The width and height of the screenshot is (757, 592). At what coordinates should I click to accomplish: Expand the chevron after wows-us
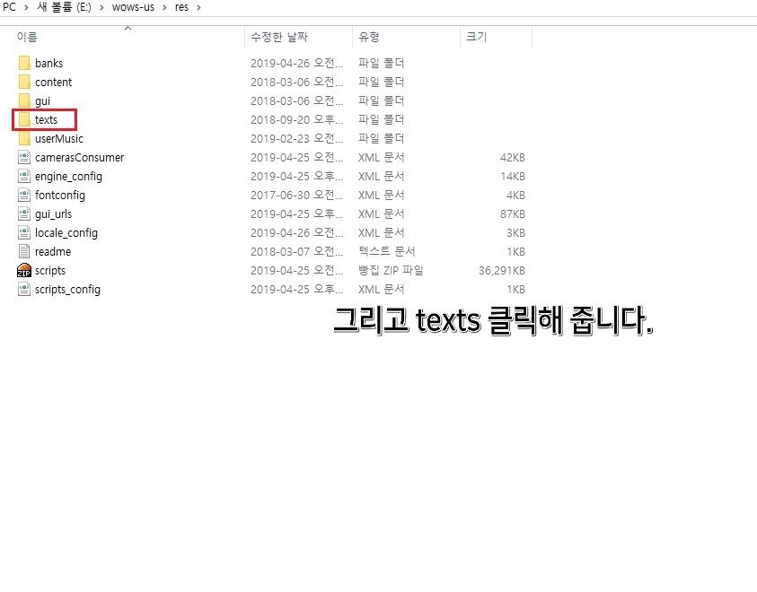click(x=164, y=7)
